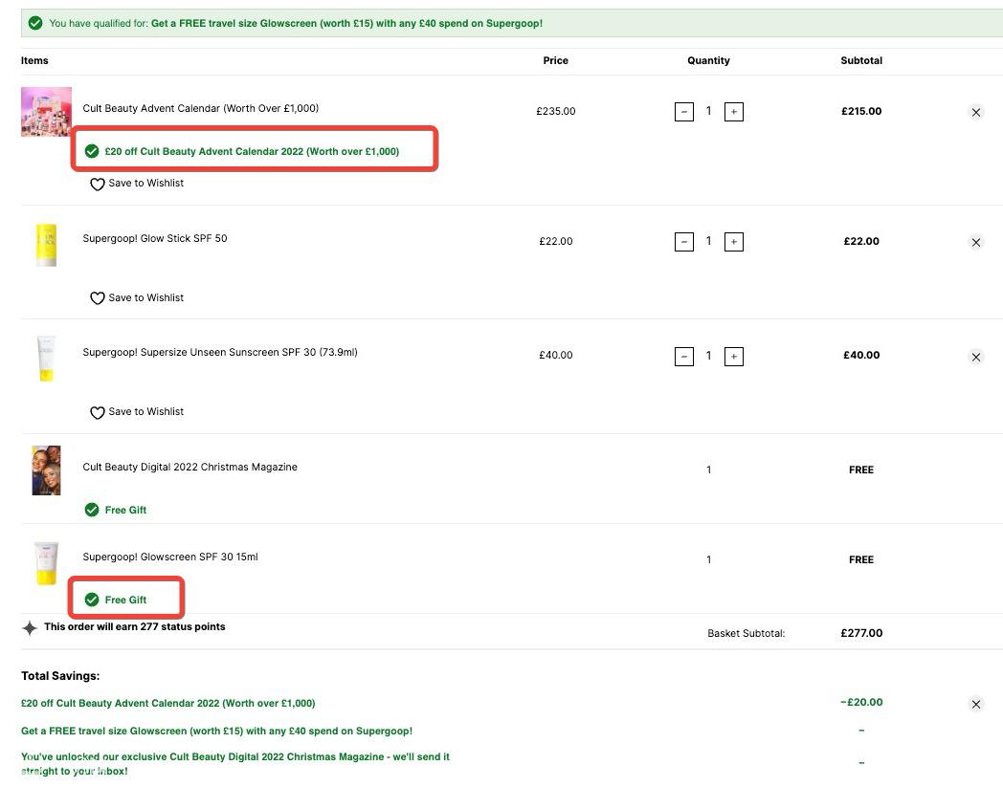The width and height of the screenshot is (1003, 787).
Task: Increase quantity of Supergoop Glow Stick SPF 50
Action: tap(734, 242)
